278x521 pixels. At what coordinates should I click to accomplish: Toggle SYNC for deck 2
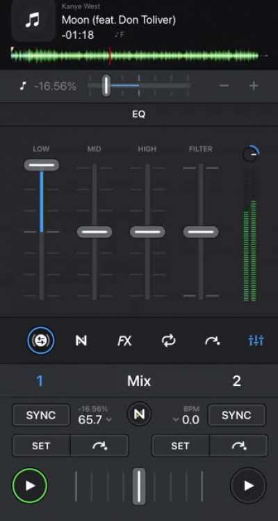click(x=236, y=415)
